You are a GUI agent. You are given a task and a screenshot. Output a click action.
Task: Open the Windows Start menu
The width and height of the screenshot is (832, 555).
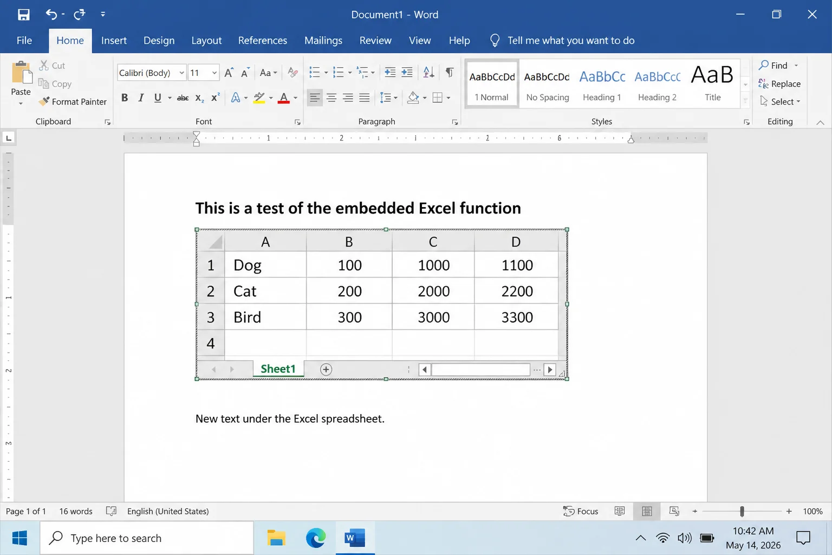tap(20, 538)
